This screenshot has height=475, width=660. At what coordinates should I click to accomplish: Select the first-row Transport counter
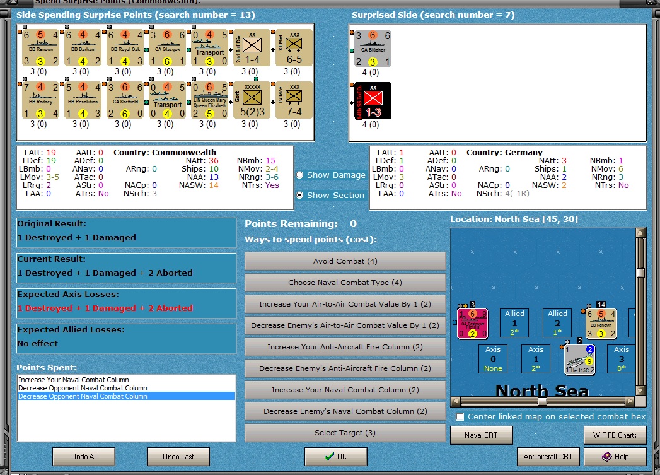[209, 47]
